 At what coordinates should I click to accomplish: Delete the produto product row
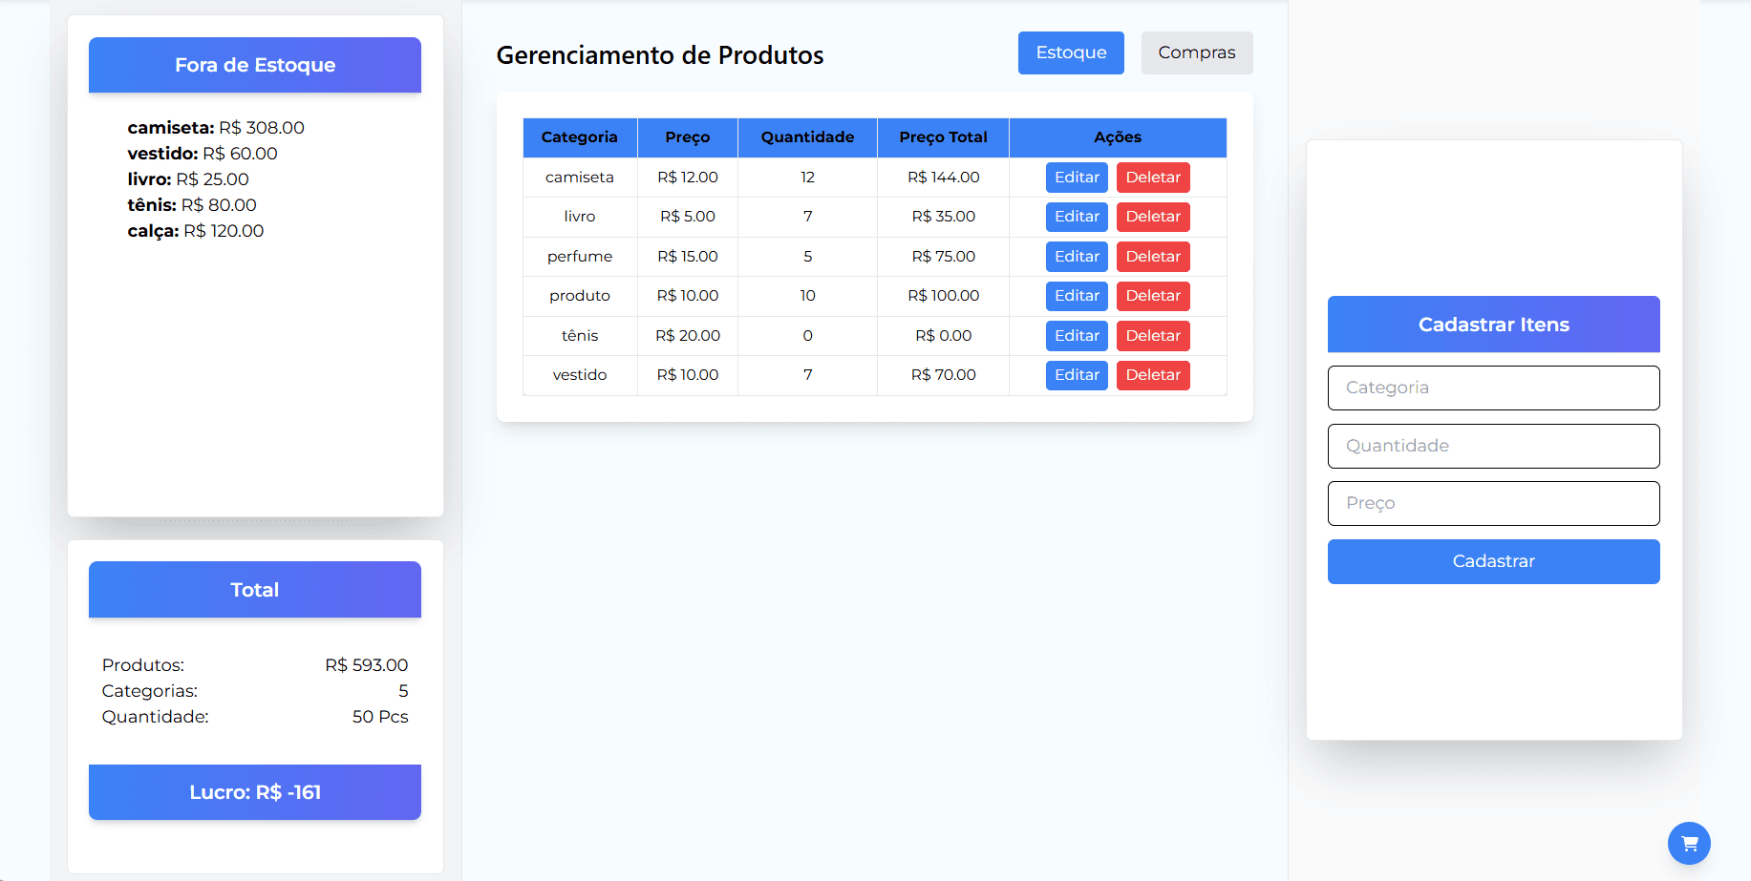1152,296
